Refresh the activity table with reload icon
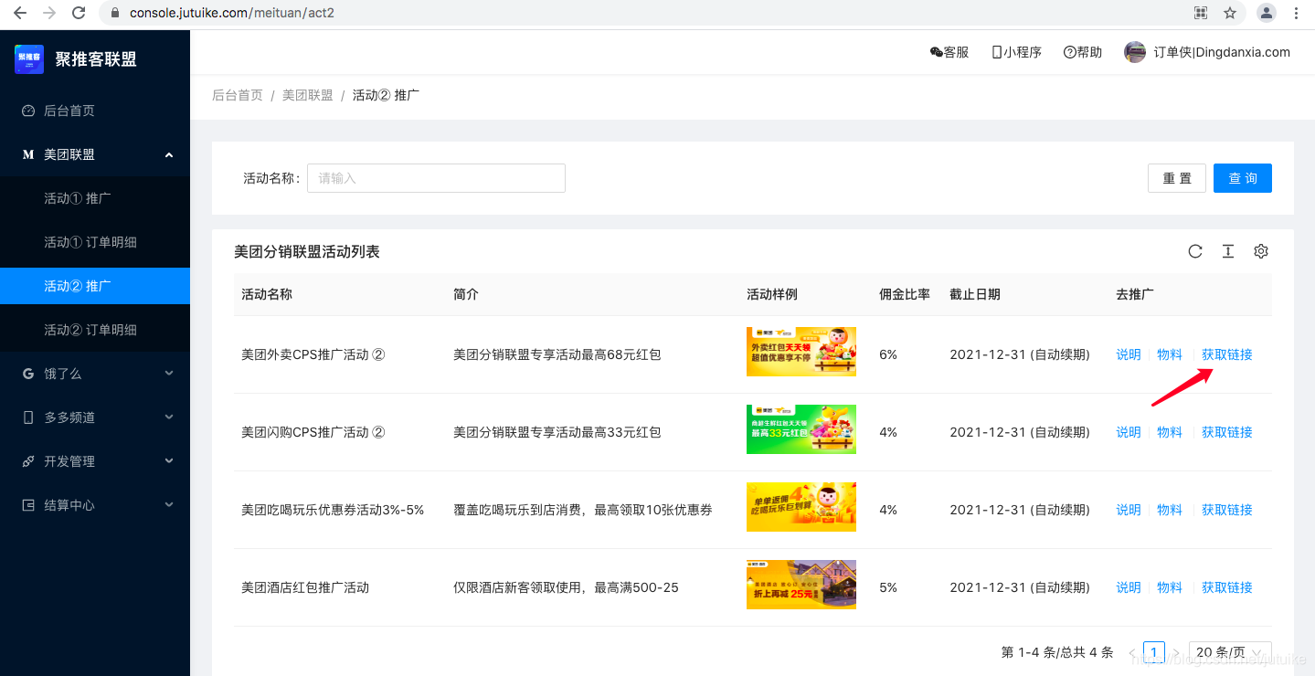 pyautogui.click(x=1195, y=251)
